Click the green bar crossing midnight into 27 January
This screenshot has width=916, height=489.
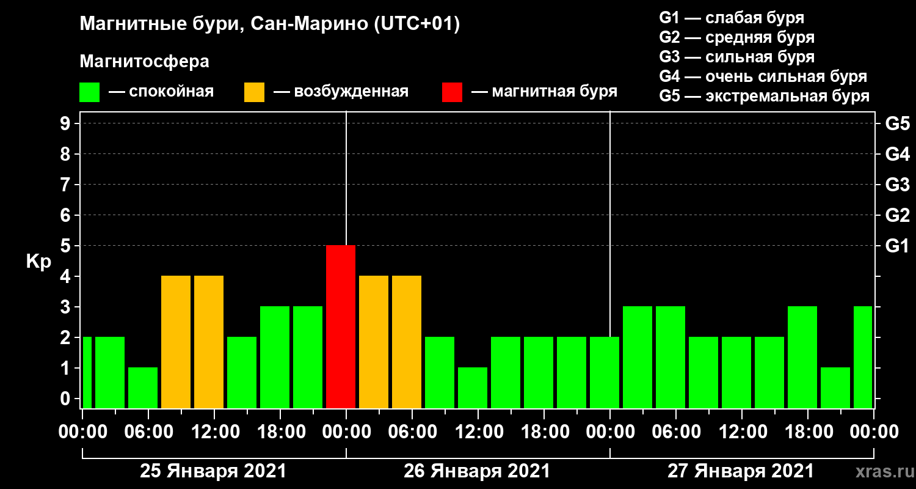click(605, 372)
